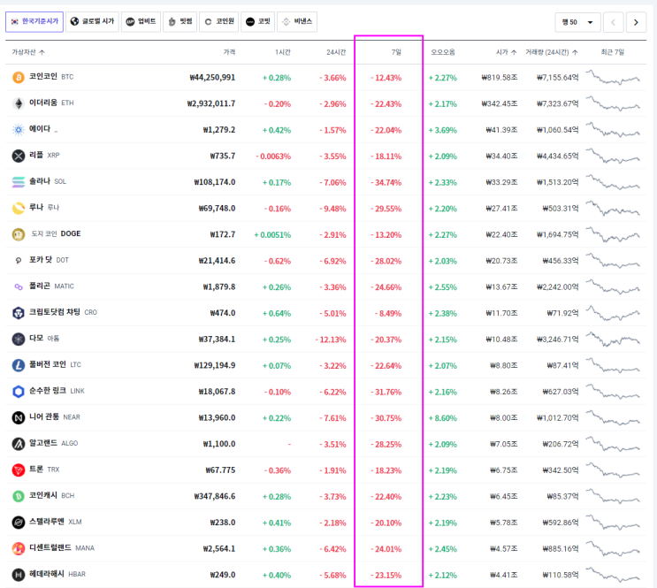The width and height of the screenshot is (657, 588).
Task: Go to the previous page arrow
Action: (613, 22)
